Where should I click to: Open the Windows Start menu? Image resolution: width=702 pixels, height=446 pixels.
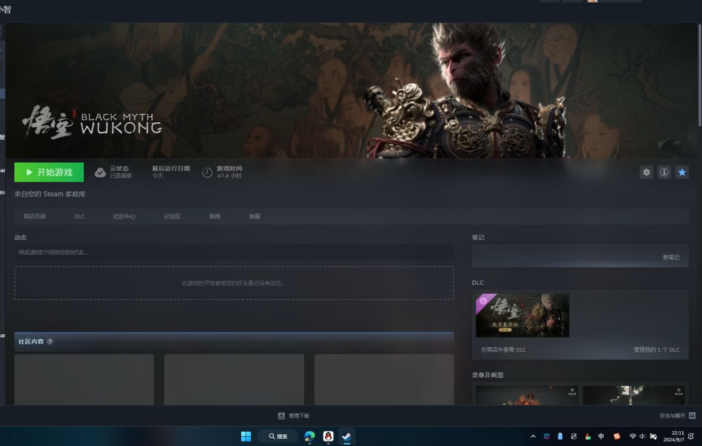click(x=246, y=436)
